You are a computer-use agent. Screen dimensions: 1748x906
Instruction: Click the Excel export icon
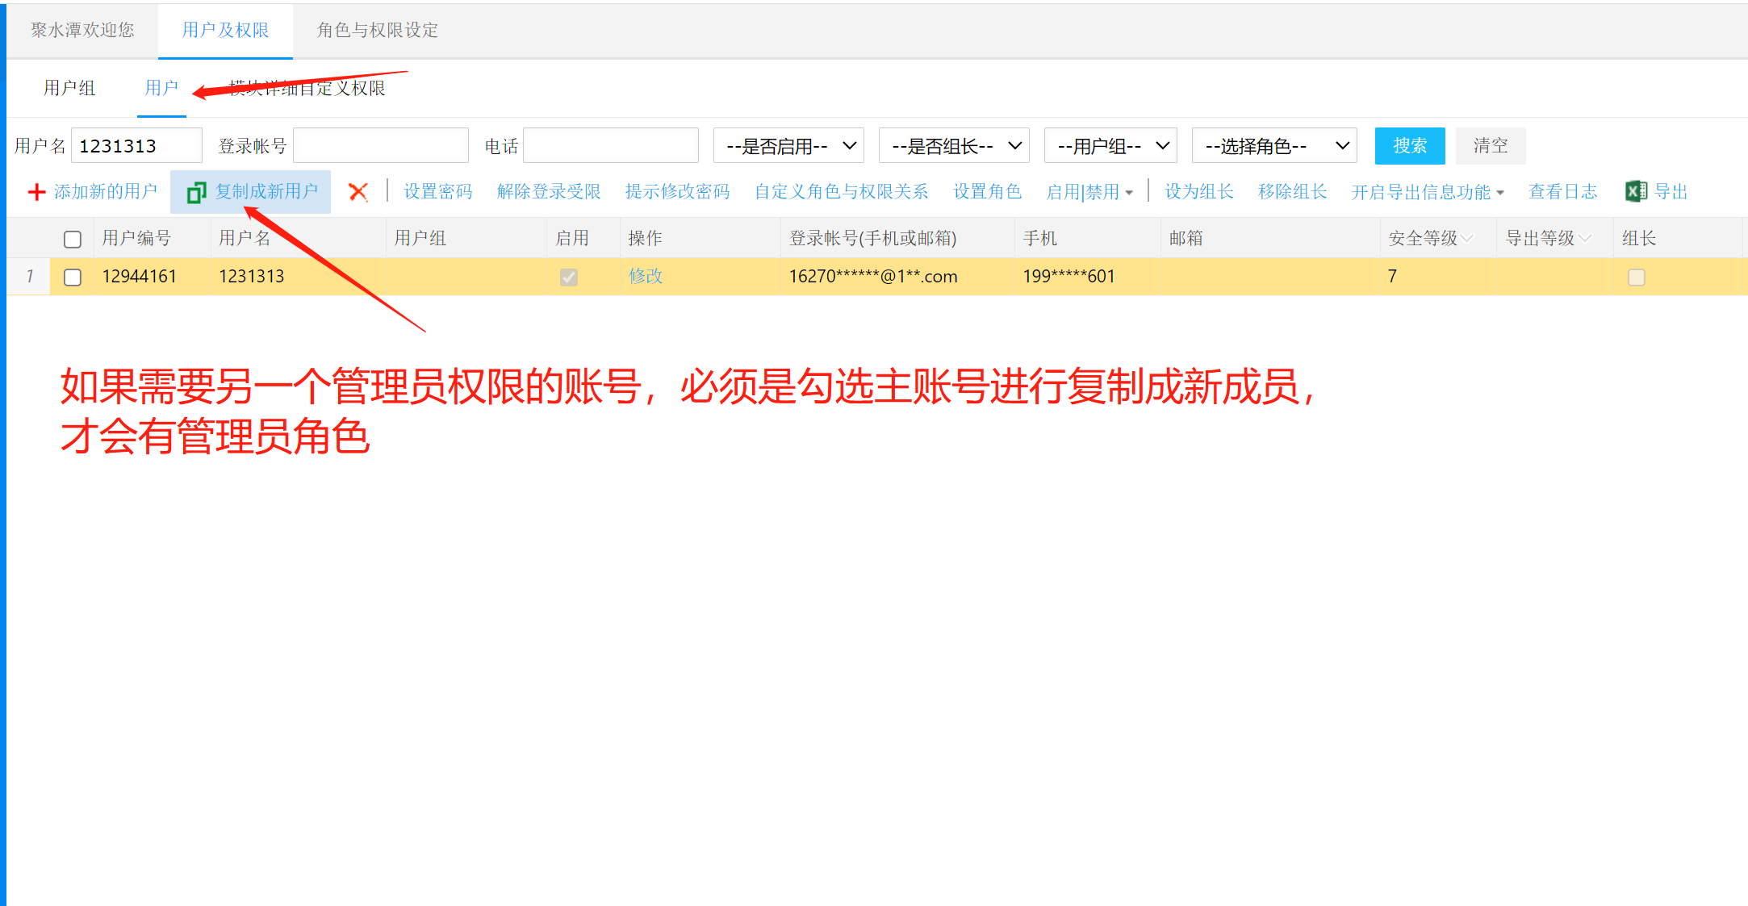coord(1636,191)
